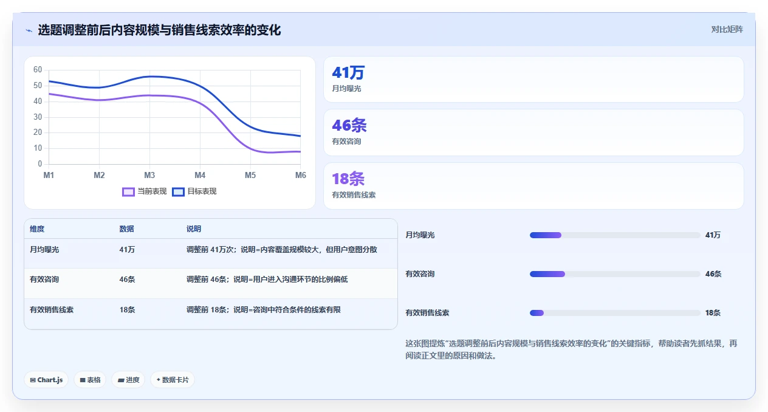This screenshot has height=412, width=768.
Task: Click the description starting 调整前 41万次
Action: click(282, 249)
